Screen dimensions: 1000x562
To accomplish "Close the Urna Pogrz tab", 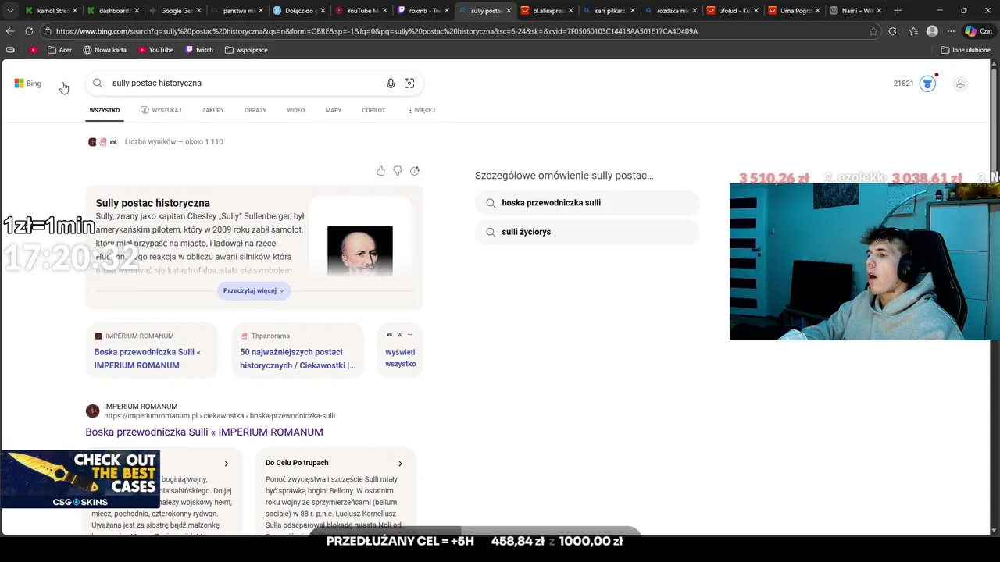I will pos(817,11).
